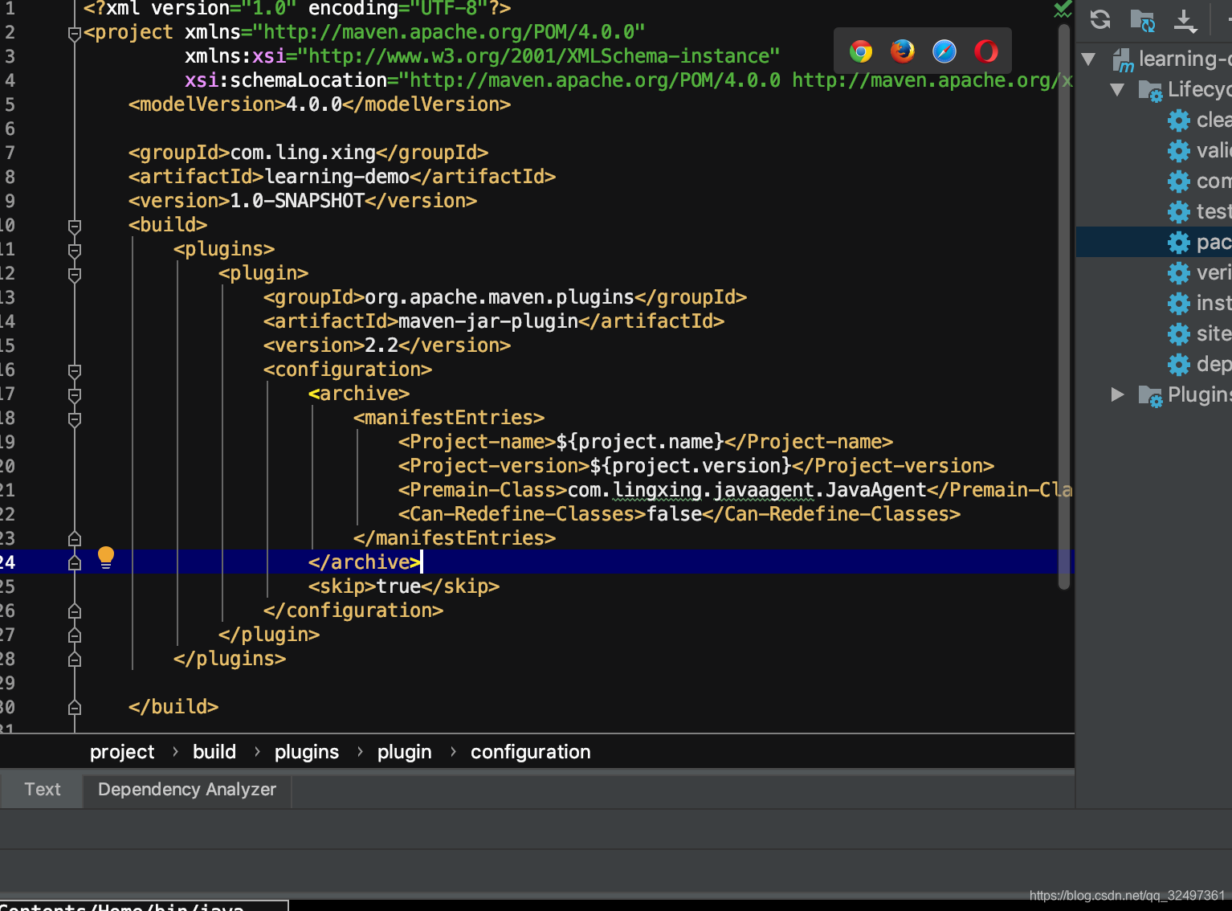The width and height of the screenshot is (1232, 911).
Task: Click the Can-Redefine-Classes false value
Action: point(675,514)
